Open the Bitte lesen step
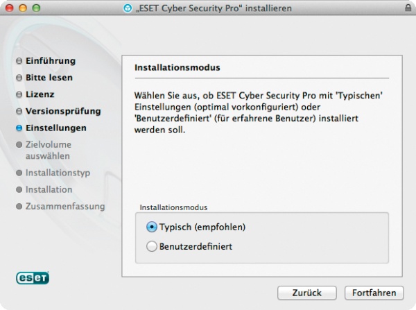 pos(49,78)
